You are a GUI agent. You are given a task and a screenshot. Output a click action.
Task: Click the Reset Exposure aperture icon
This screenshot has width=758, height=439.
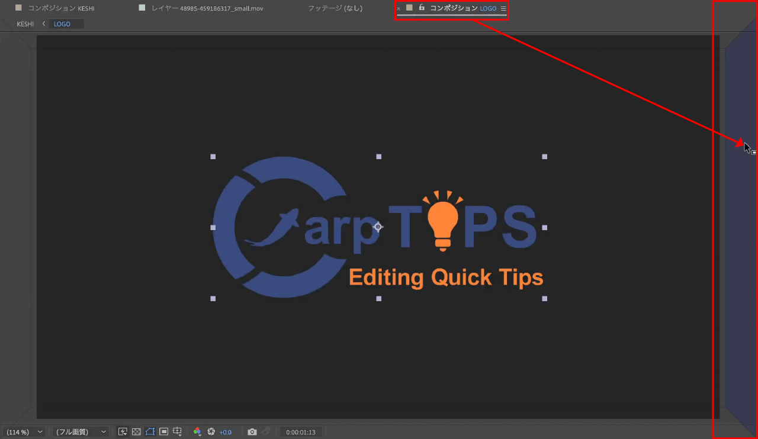211,432
